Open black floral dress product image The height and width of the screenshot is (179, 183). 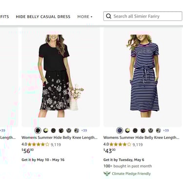[x=61, y=77]
